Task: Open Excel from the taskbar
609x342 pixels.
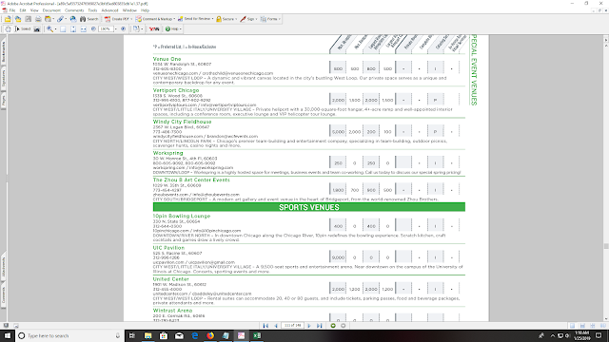Action: click(257, 335)
